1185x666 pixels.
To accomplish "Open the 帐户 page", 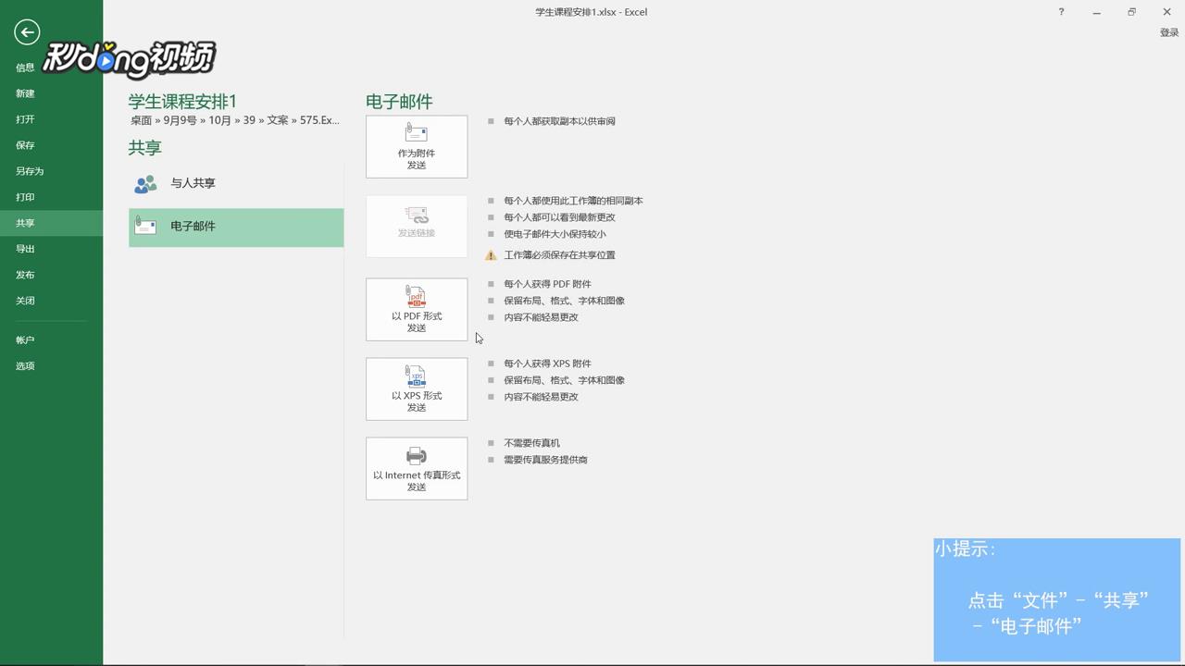I will point(51,340).
